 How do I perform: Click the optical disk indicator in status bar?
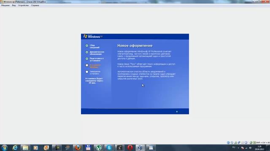click(232, 143)
